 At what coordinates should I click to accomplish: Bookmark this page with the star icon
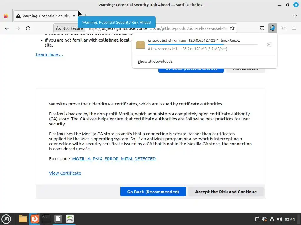(232, 28)
